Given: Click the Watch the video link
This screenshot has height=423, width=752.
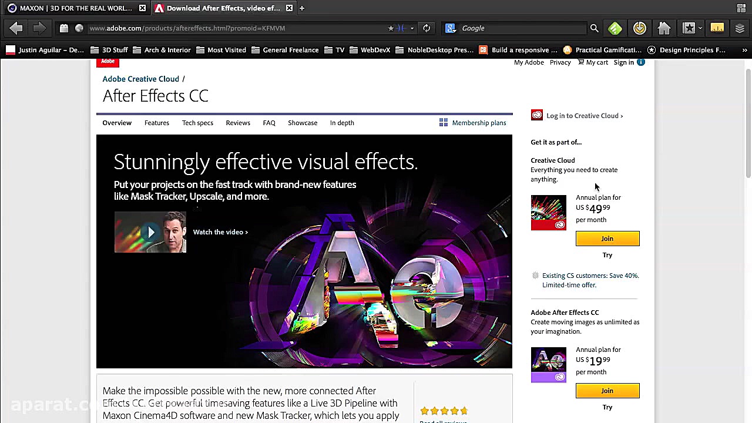Looking at the screenshot, I should (x=220, y=232).
